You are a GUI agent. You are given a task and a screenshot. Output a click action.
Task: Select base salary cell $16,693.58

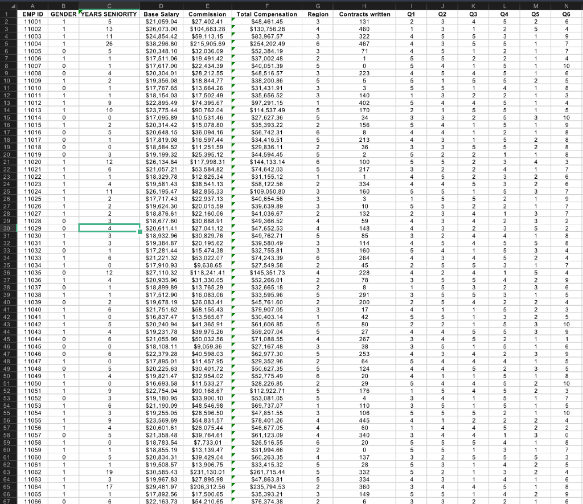point(161,383)
